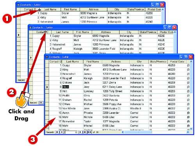Click up scroll arrow in middle window
Viewport: 195px width, 146px height.
coord(175,32)
